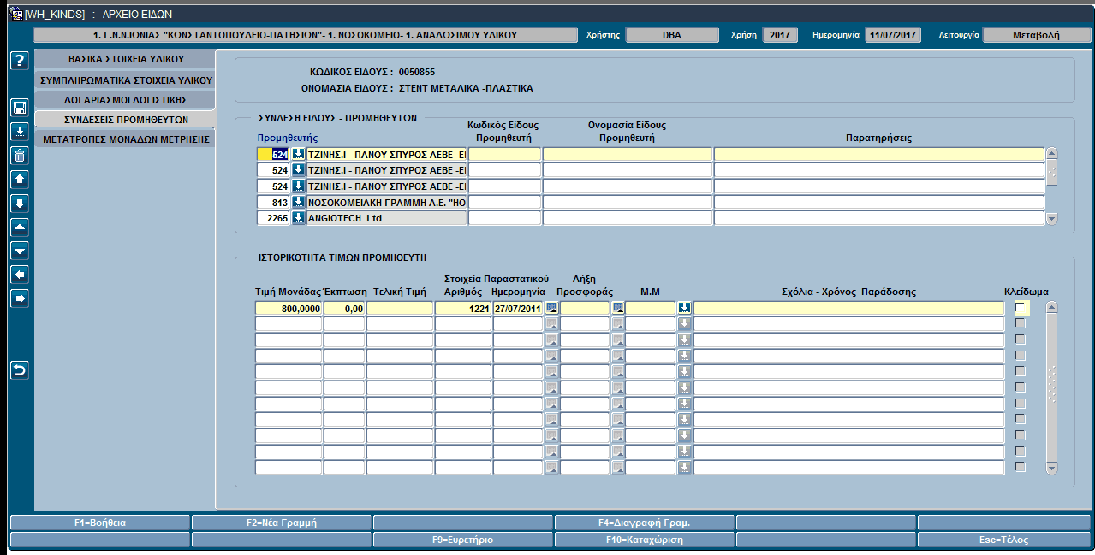The width and height of the screenshot is (1095, 555).
Task: Click the insert row icon below save
Action: pyautogui.click(x=21, y=131)
